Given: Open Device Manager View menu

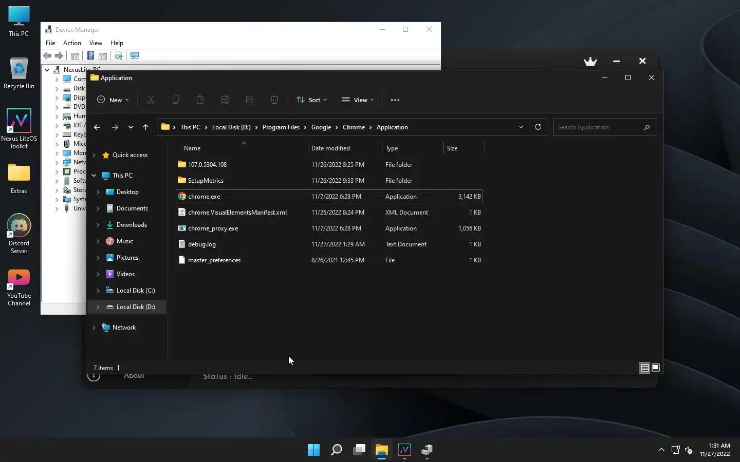Looking at the screenshot, I should click(96, 43).
